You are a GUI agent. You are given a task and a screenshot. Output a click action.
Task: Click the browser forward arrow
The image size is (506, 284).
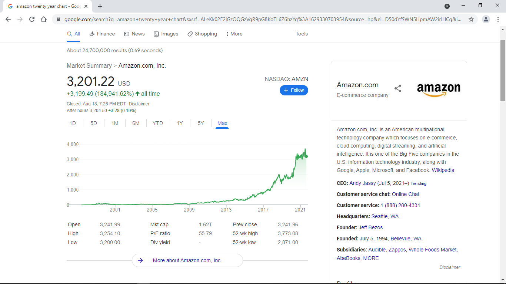[x=20, y=19]
